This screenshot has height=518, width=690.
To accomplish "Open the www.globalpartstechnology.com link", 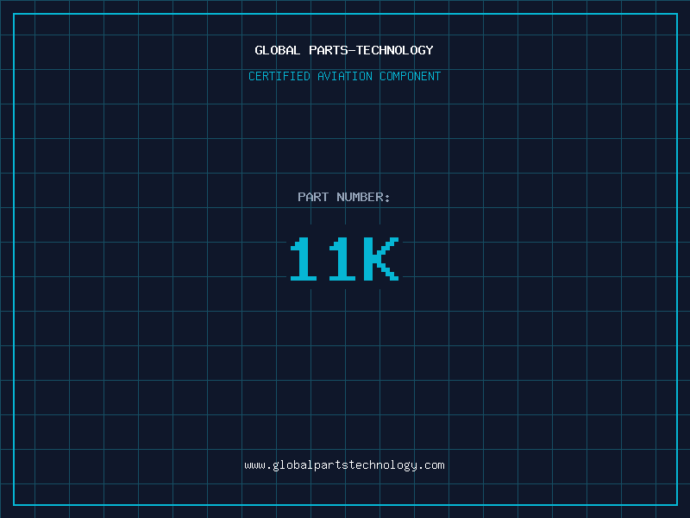I will click(x=344, y=465).
